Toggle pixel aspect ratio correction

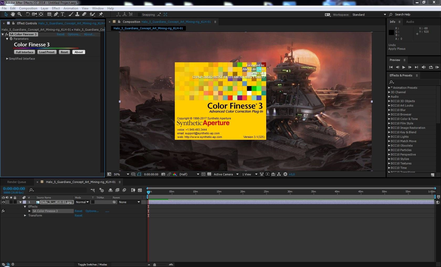click(262, 174)
